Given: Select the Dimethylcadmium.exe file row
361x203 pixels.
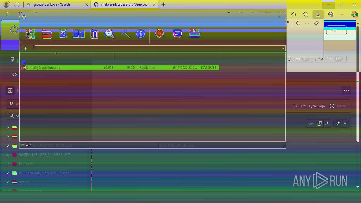Looking at the screenshot, I should pos(120,68).
